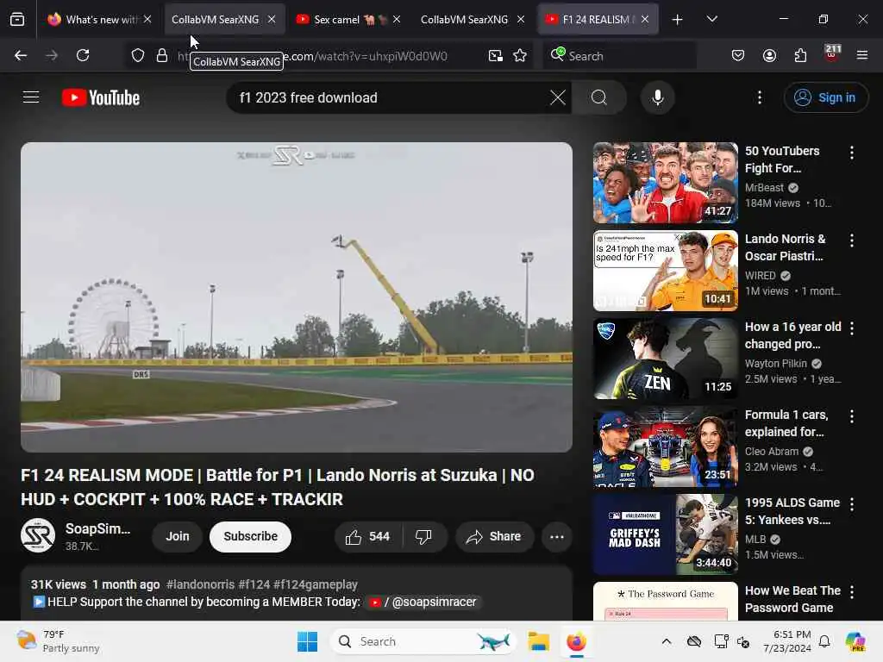Open the @soapsimracer channel link

point(423,602)
